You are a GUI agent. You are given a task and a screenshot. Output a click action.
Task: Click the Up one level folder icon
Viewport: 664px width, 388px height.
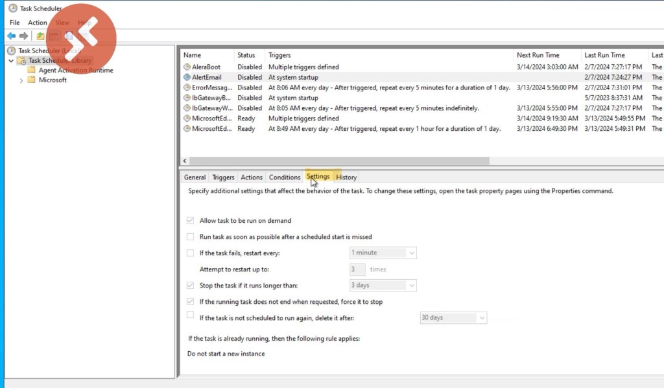click(40, 36)
